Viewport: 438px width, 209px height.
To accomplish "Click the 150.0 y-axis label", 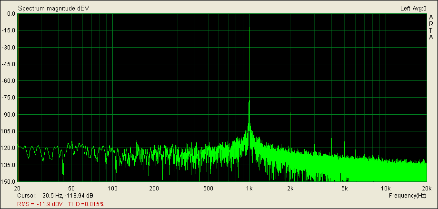I will click(9, 181).
